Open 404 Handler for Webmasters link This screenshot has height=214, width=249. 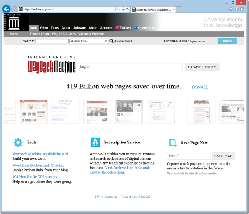pos(35,177)
